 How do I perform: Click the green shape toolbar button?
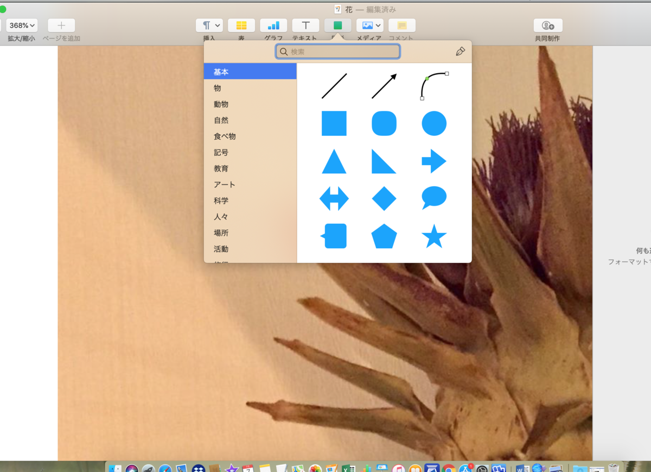tap(337, 26)
